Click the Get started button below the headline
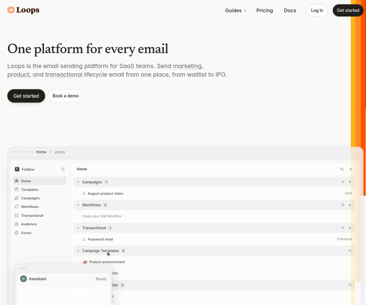366x305 pixels. (26, 96)
